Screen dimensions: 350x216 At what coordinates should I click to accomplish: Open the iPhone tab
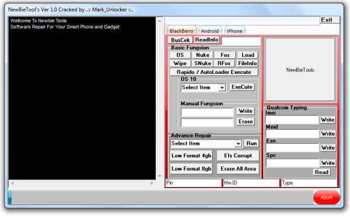[235, 31]
